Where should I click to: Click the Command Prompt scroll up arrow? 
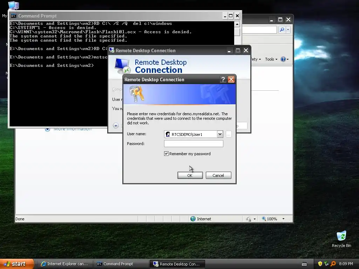pos(237,24)
